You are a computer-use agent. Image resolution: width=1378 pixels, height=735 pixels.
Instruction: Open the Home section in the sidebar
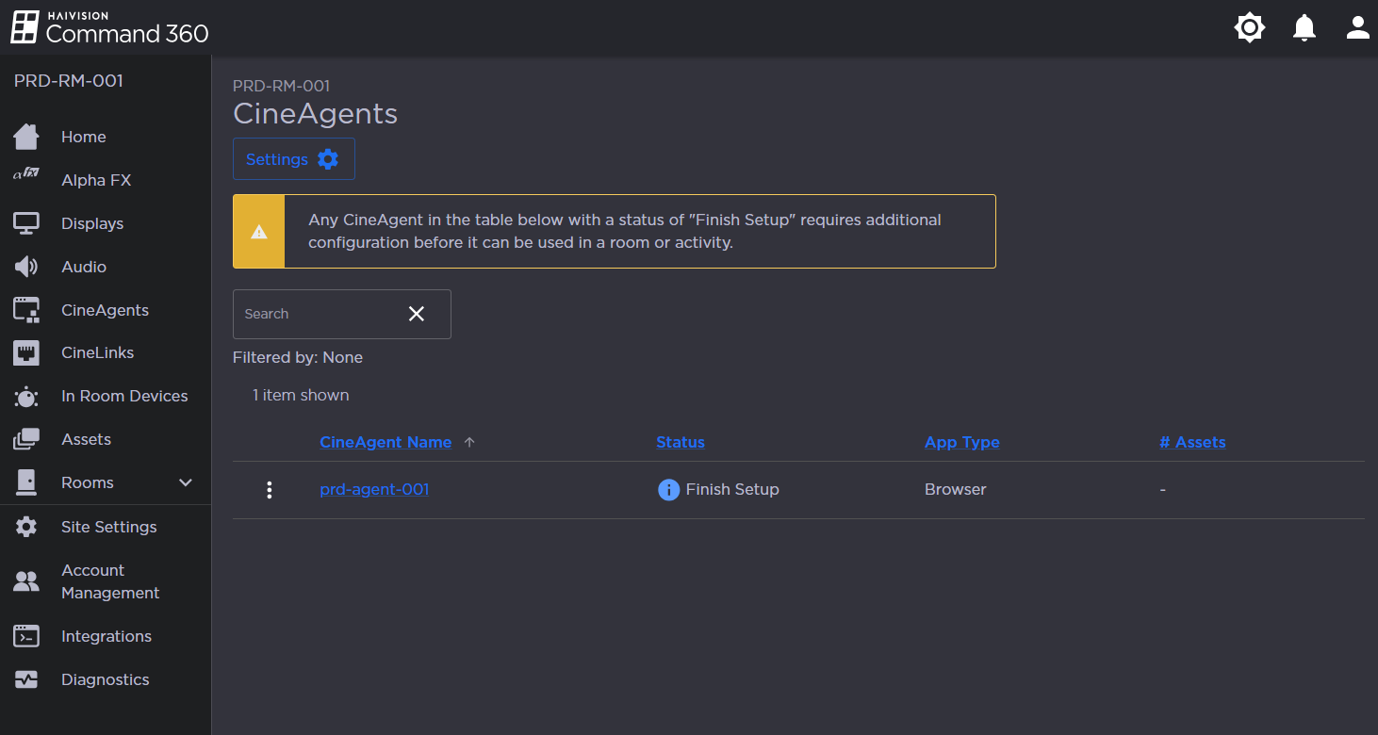coord(83,136)
